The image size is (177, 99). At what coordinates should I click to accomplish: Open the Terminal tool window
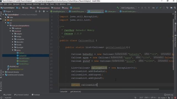pos(36,95)
